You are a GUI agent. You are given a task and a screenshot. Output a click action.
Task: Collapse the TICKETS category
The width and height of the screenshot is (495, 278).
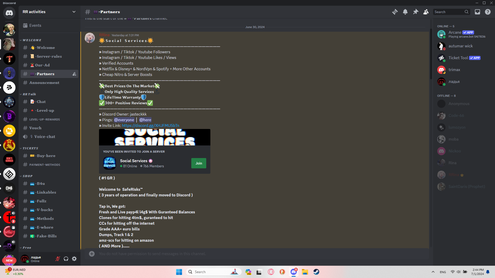(30, 148)
